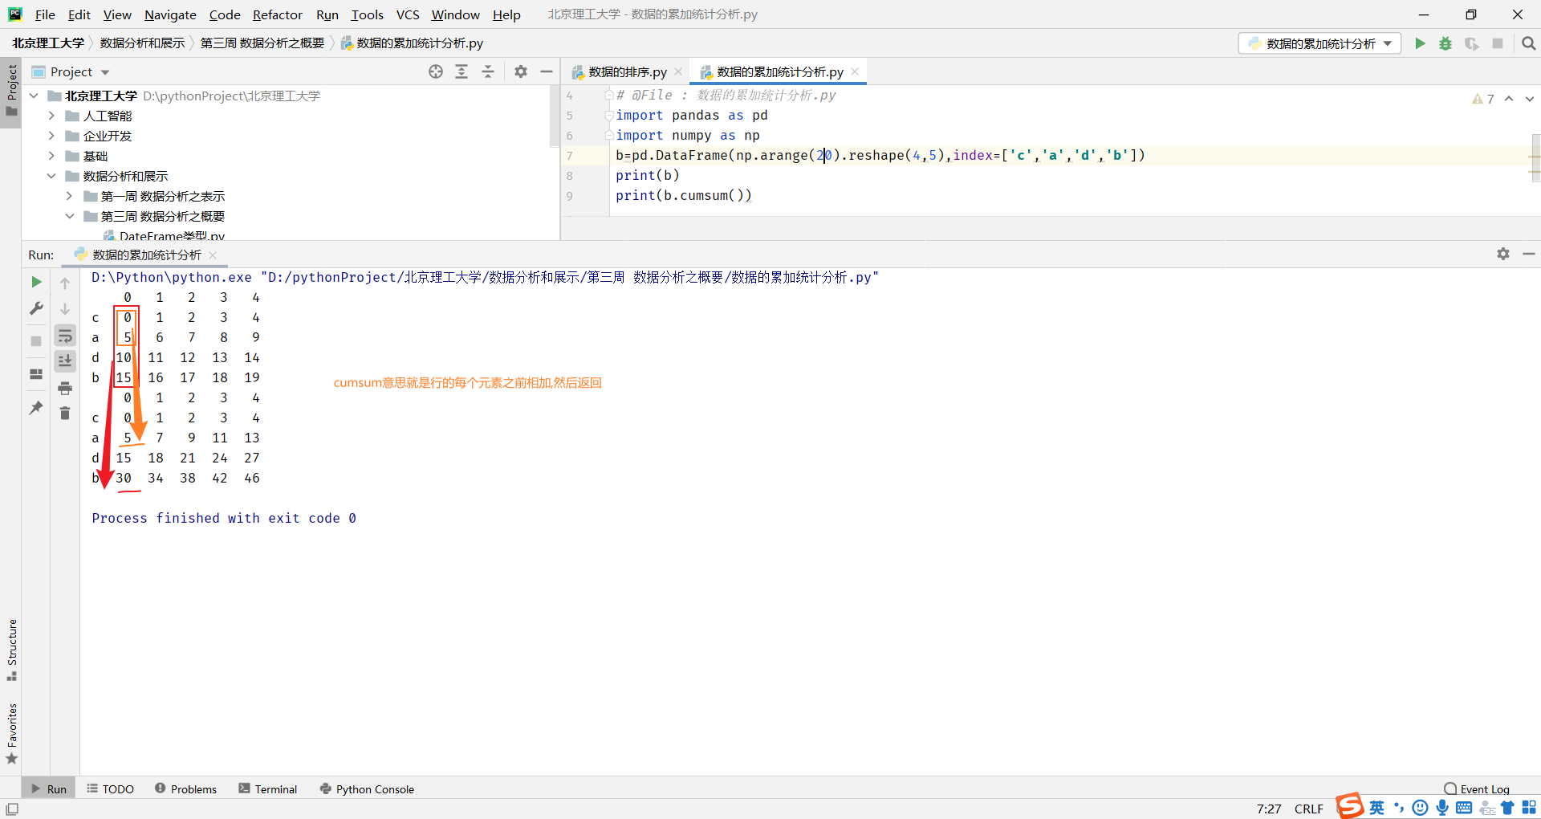The width and height of the screenshot is (1541, 819).
Task: Hide the Project panel with minus icon
Action: [547, 71]
